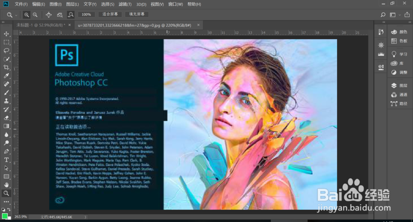Select the Eraser tool
413x222 pixels.
[6, 118]
